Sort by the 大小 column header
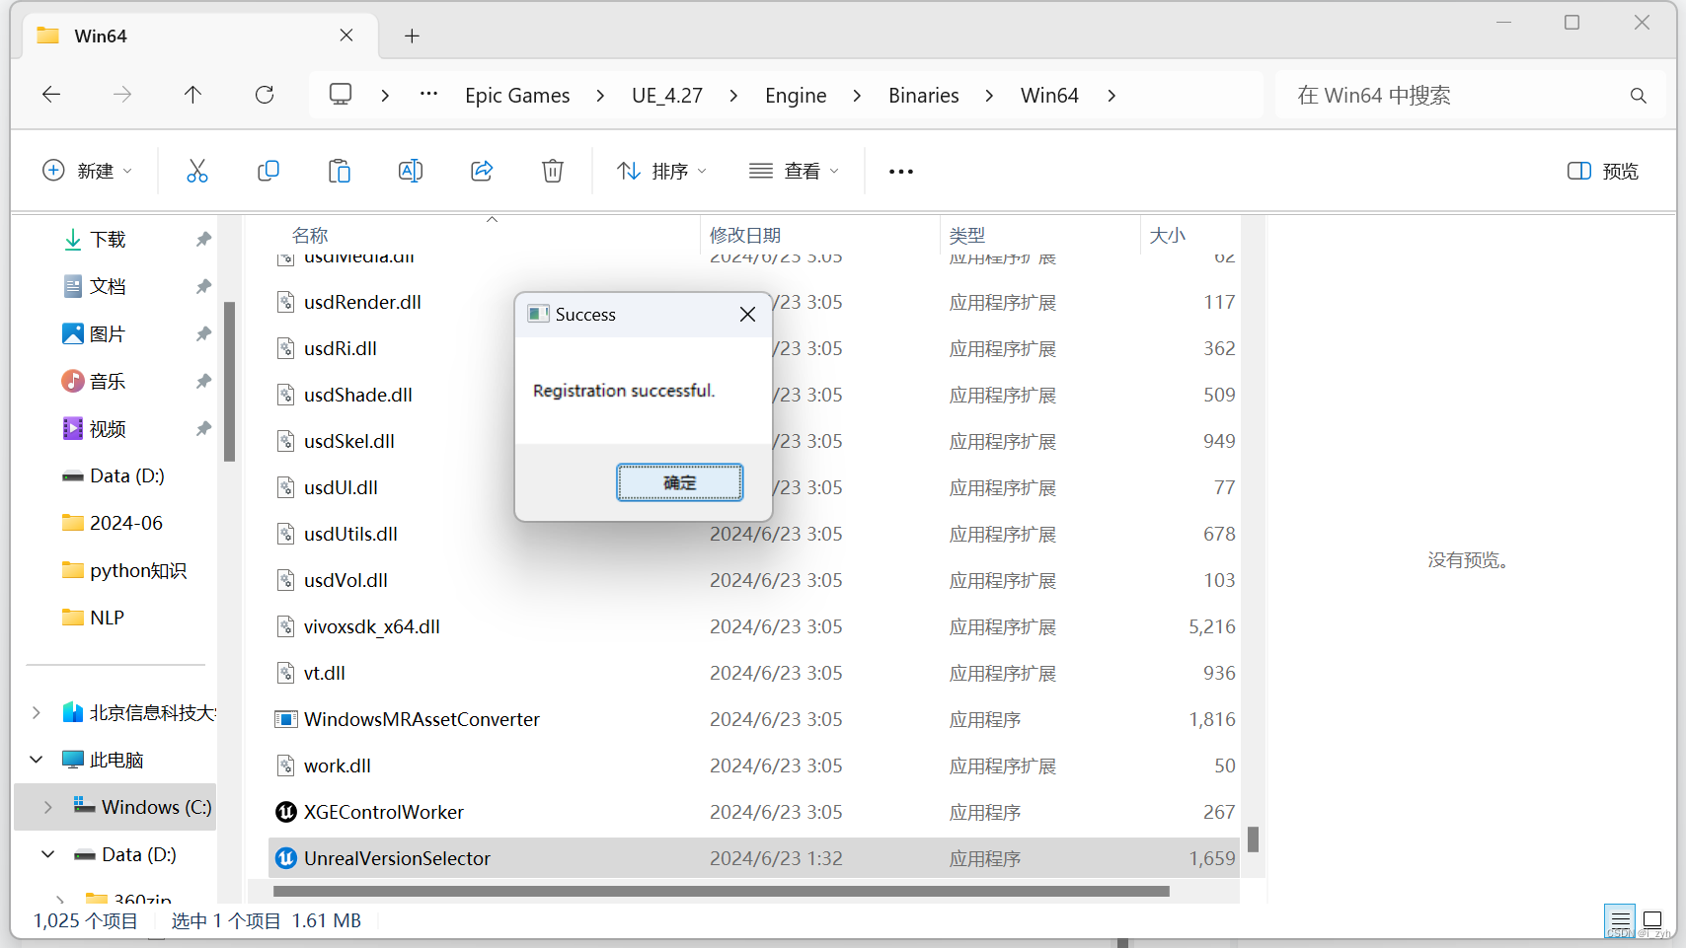 [x=1168, y=235]
